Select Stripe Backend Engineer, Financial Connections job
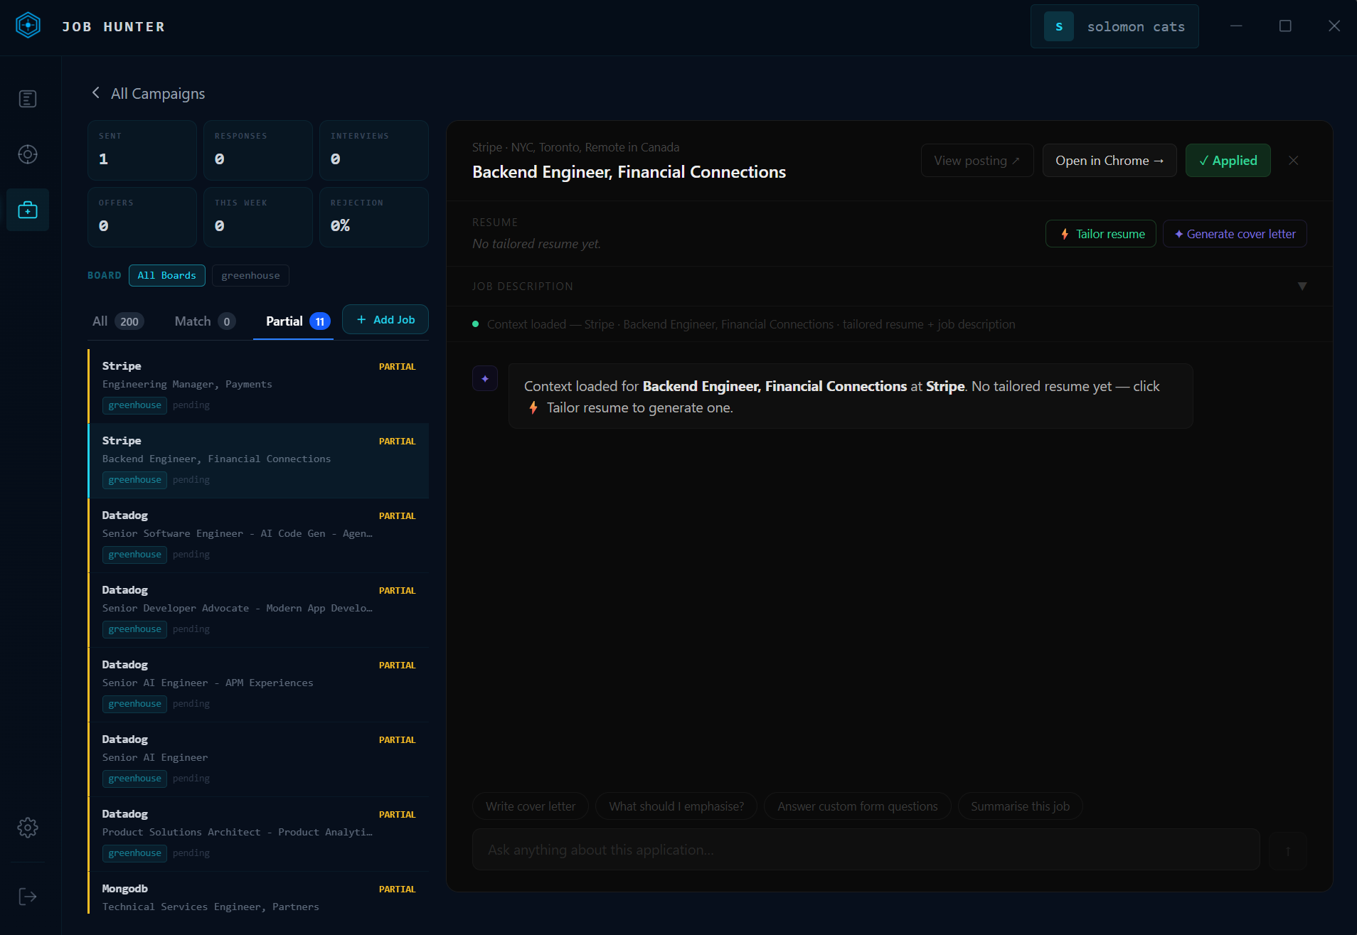This screenshot has height=935, width=1357. point(259,461)
